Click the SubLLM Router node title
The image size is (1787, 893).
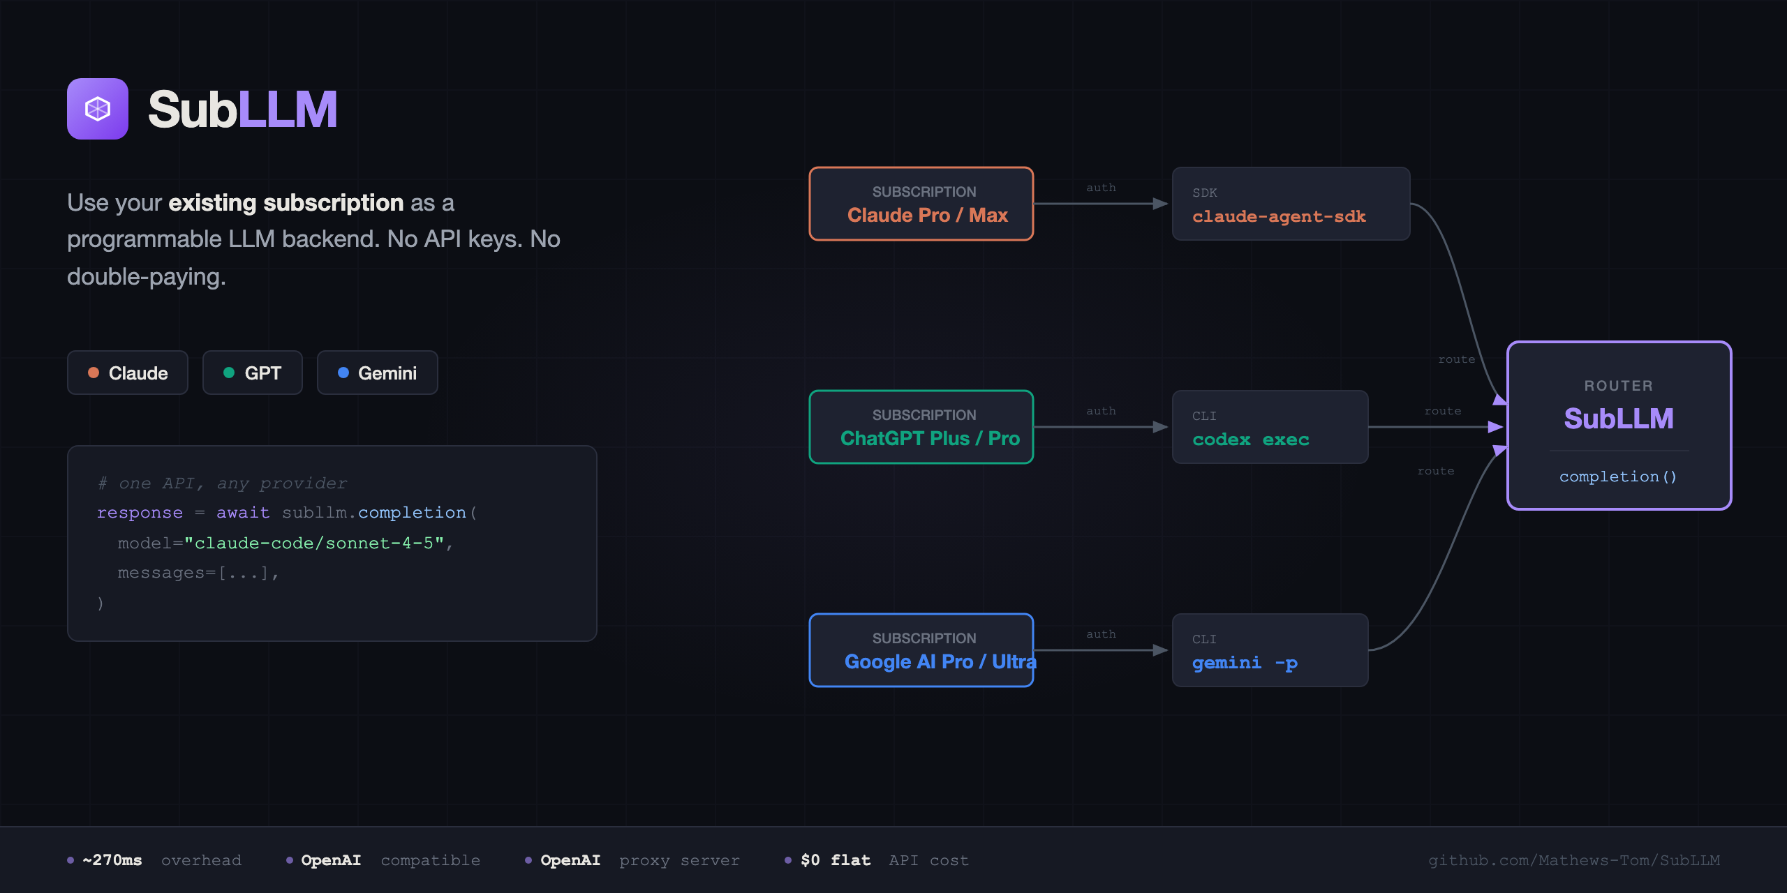[1619, 419]
